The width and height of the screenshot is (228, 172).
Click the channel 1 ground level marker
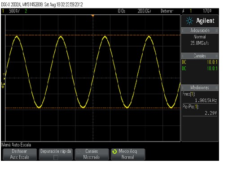pos(3,85)
